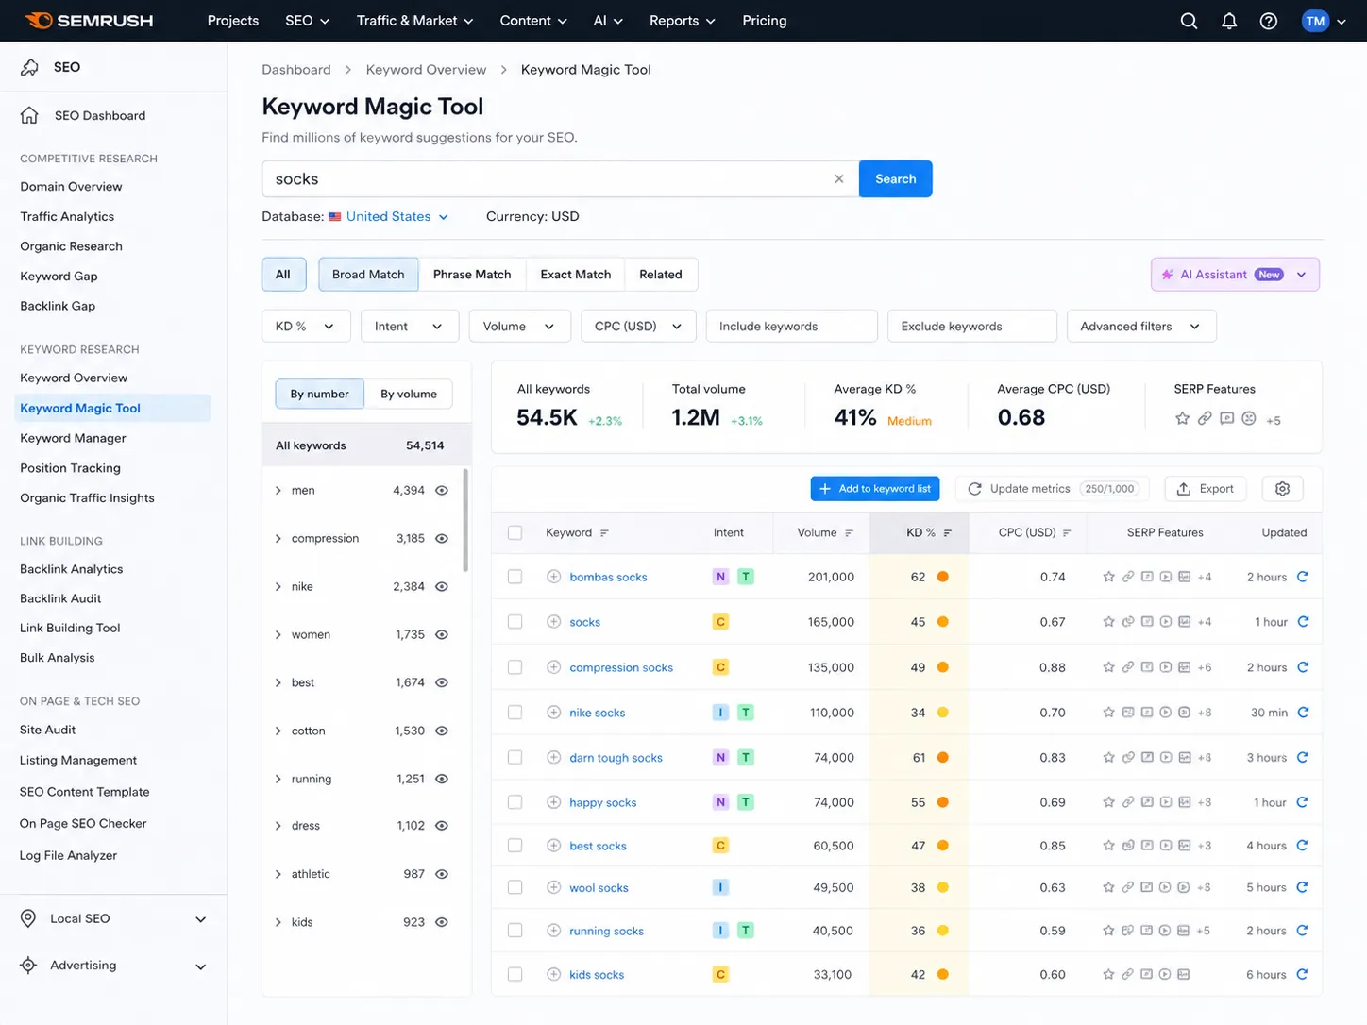Check the socks keyword row checkbox
Viewport: 1367px width, 1025px height.
point(515,622)
